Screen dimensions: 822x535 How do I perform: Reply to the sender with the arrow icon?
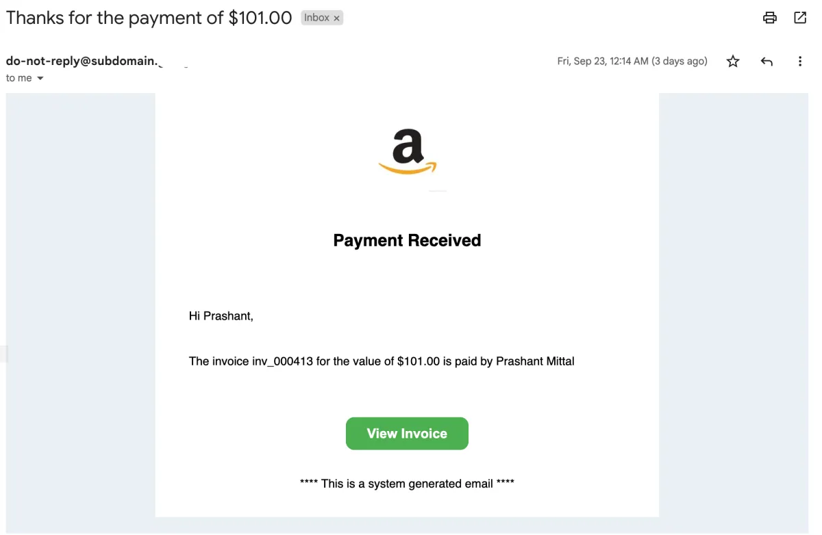(x=767, y=62)
